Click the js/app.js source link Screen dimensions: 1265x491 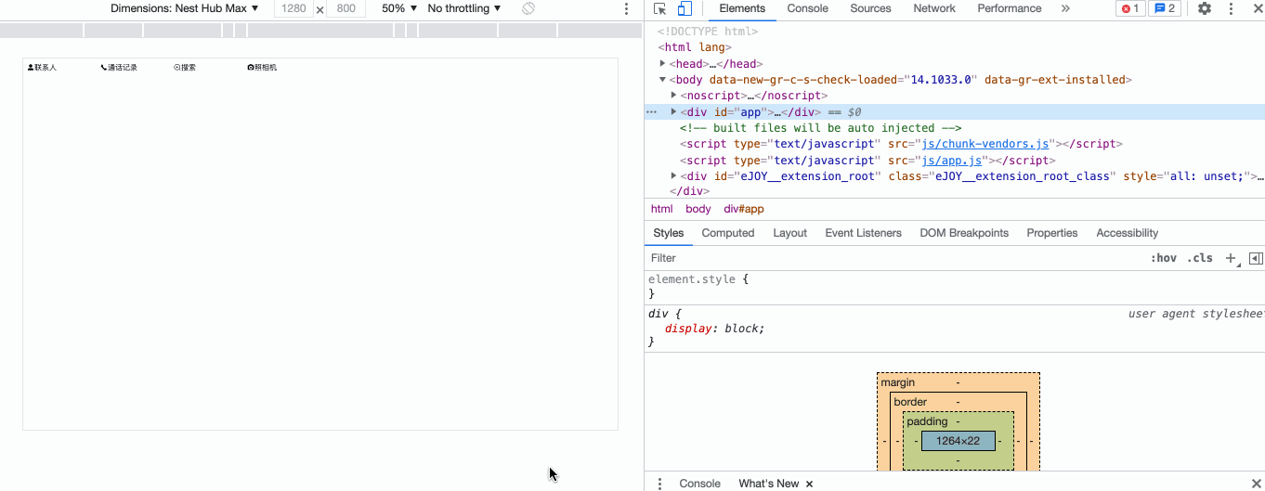point(951,161)
